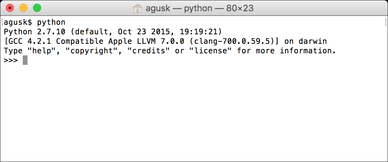Minimize the window using the yellow button
Viewport: 388px width, 162px height.
[x=23, y=8]
